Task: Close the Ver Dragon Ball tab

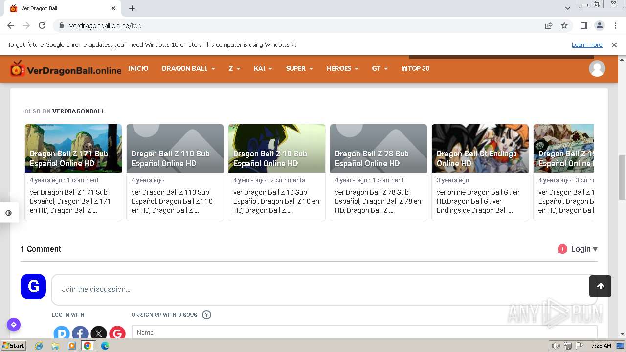Action: pyautogui.click(x=113, y=8)
